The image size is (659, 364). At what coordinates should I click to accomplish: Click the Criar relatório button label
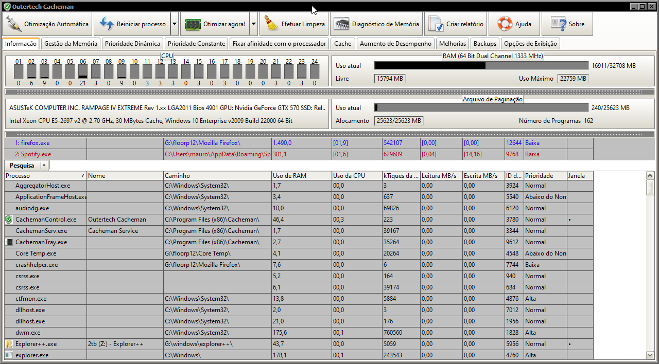pyautogui.click(x=465, y=24)
